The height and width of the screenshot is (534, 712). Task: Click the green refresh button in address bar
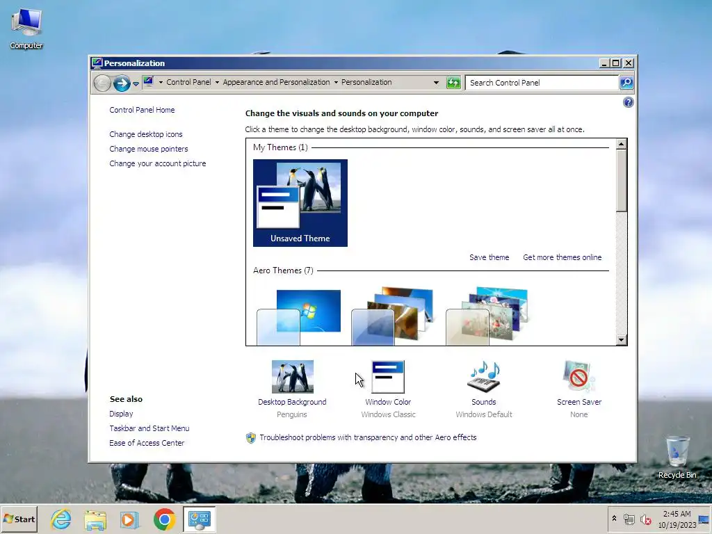click(453, 83)
